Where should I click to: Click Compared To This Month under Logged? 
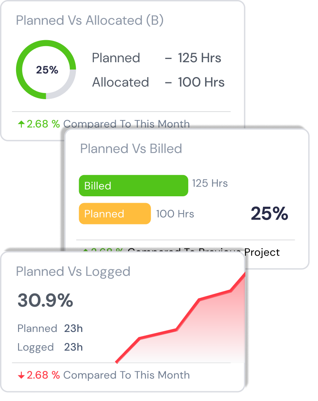126,375
